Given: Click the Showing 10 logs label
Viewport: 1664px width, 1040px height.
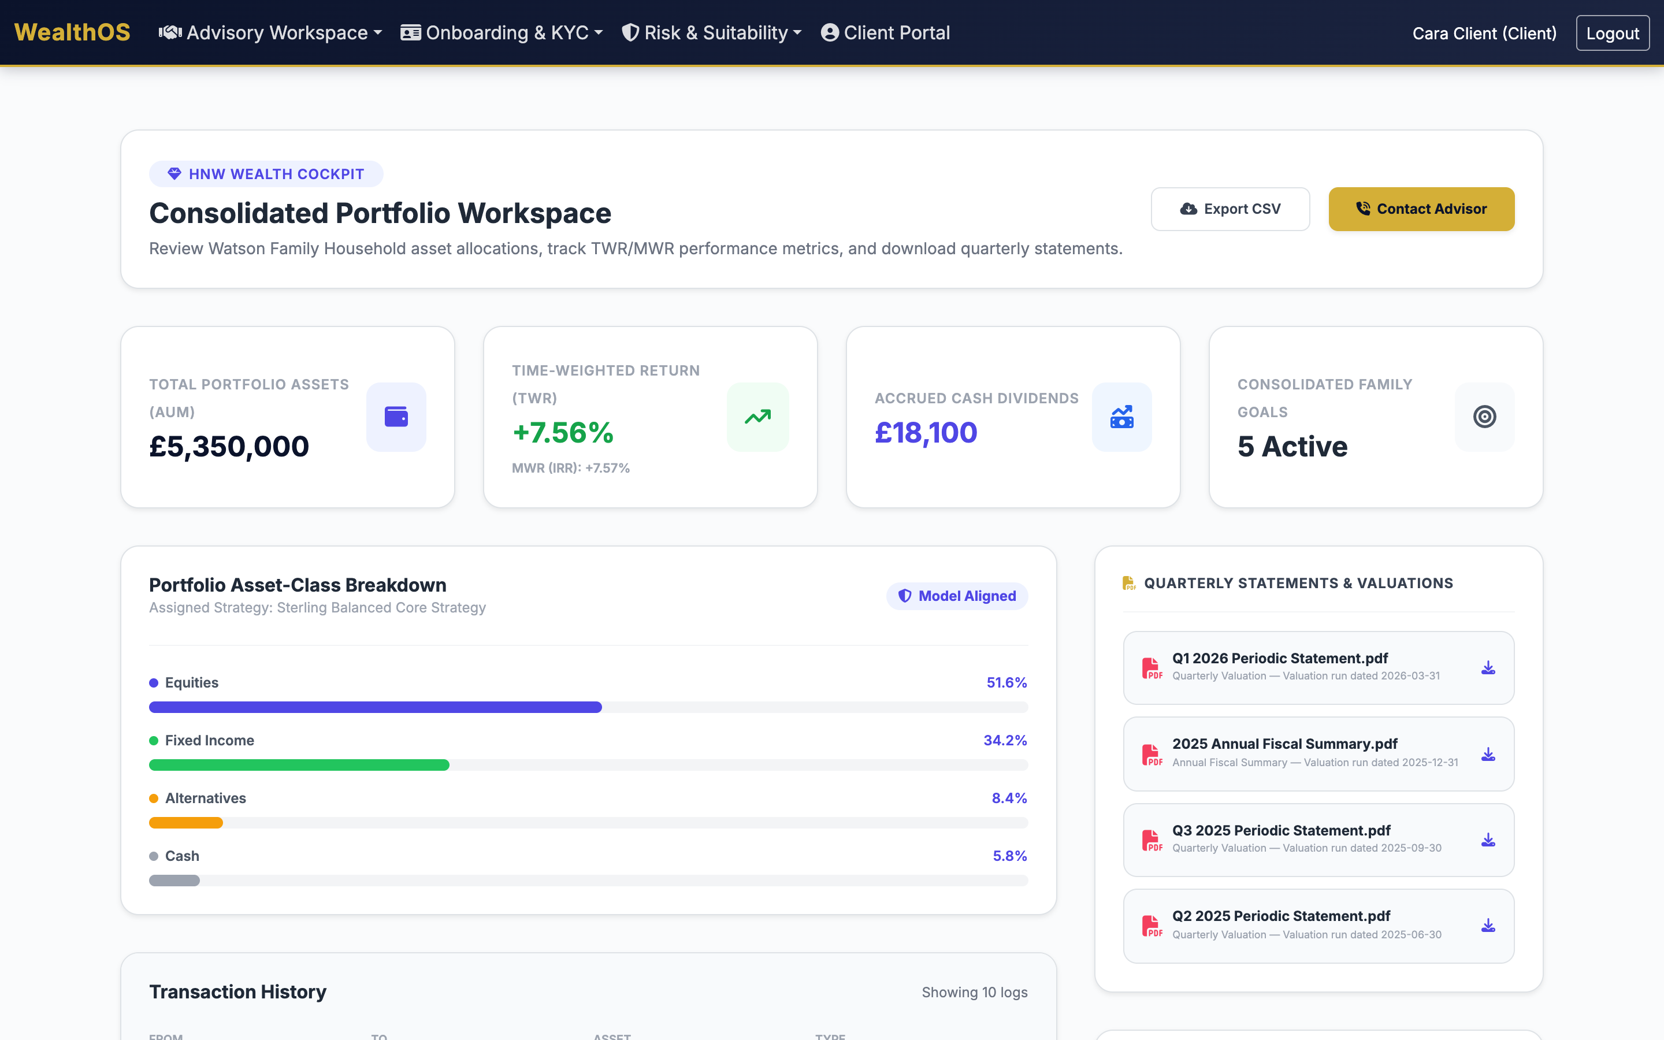Looking at the screenshot, I should coord(974,992).
